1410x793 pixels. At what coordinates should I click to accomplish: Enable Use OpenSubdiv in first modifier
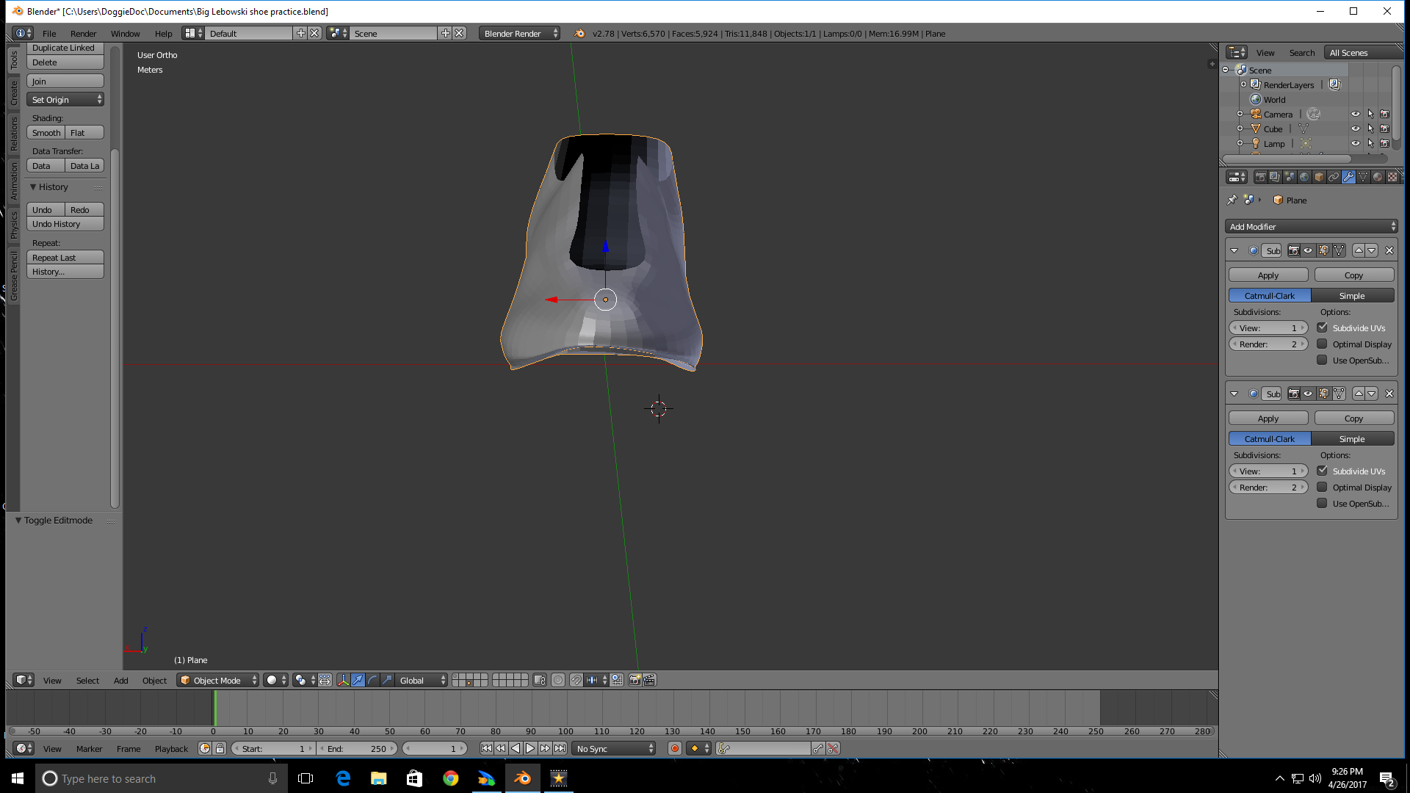coord(1323,360)
